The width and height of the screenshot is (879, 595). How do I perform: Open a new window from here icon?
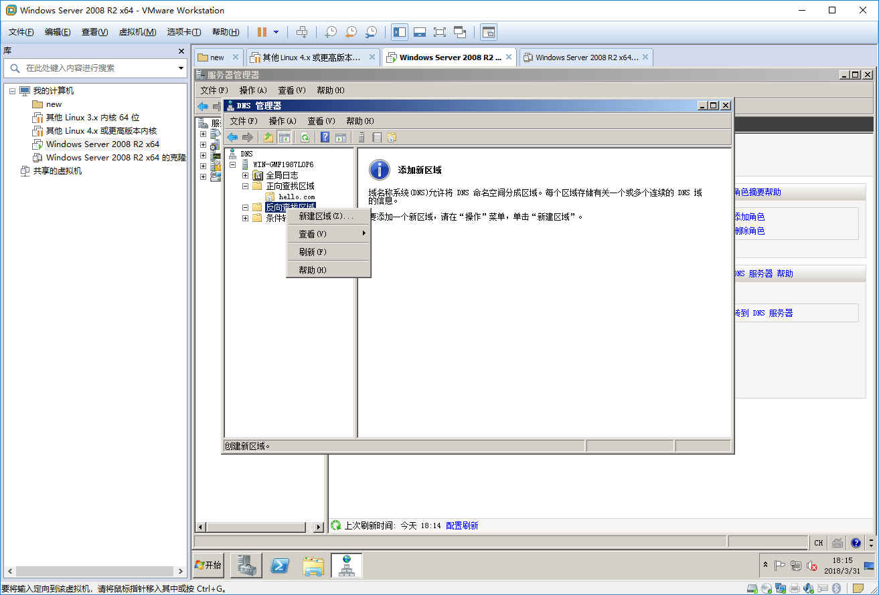click(341, 137)
